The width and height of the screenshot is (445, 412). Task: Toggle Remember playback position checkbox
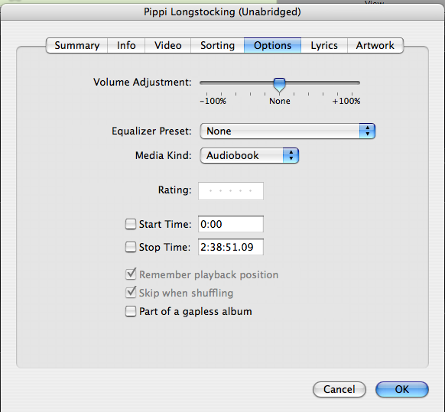(x=131, y=274)
